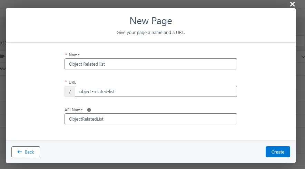Click the left arrow icon on Back
The image size is (305, 169).
pyautogui.click(x=20, y=152)
